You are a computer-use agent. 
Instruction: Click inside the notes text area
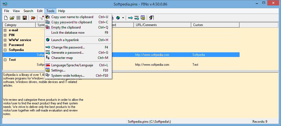(140, 95)
